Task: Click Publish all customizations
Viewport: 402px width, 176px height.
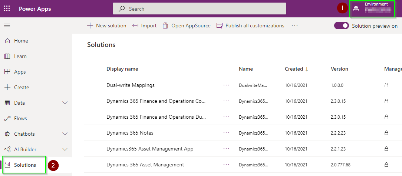Action: 250,26
